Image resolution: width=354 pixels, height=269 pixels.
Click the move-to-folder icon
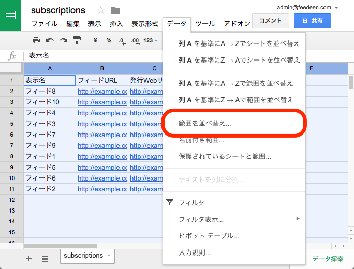point(115,10)
